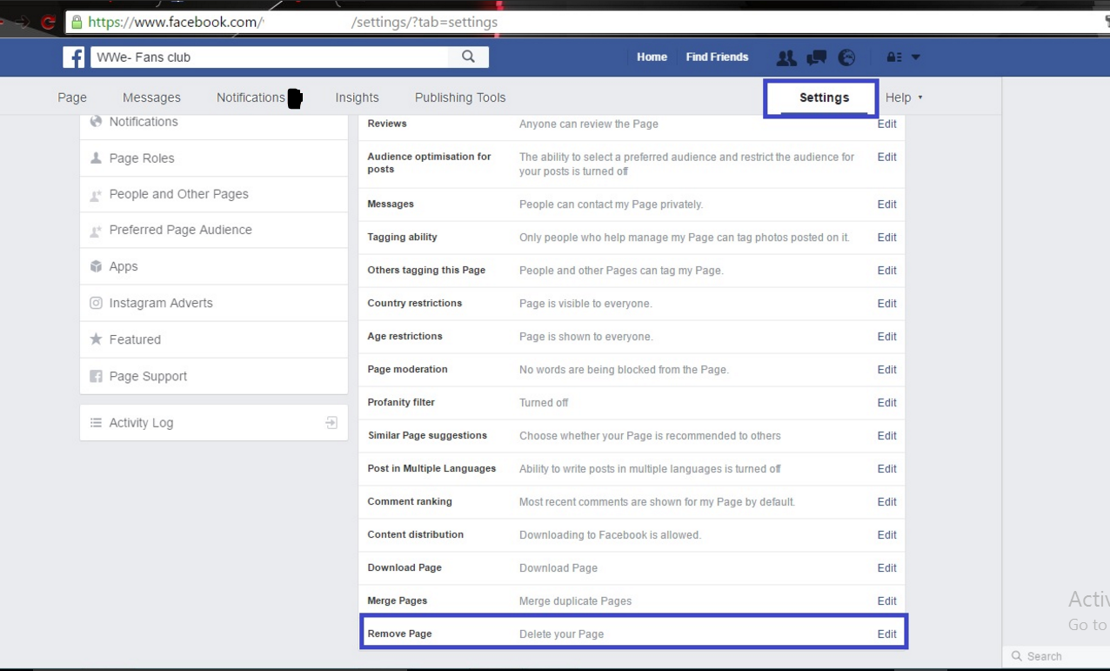Open Page Support section
1110x671 pixels.
click(x=214, y=376)
